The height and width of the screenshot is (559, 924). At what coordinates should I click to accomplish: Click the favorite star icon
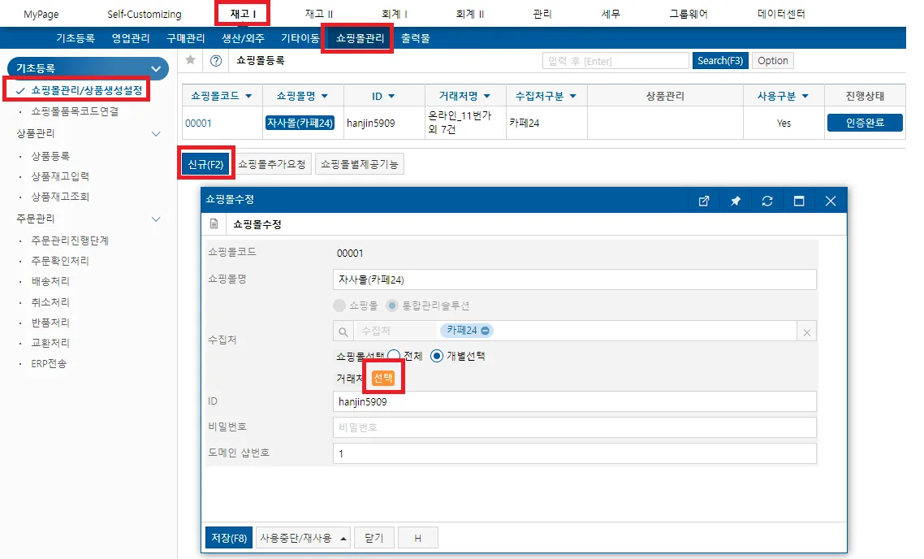[190, 60]
